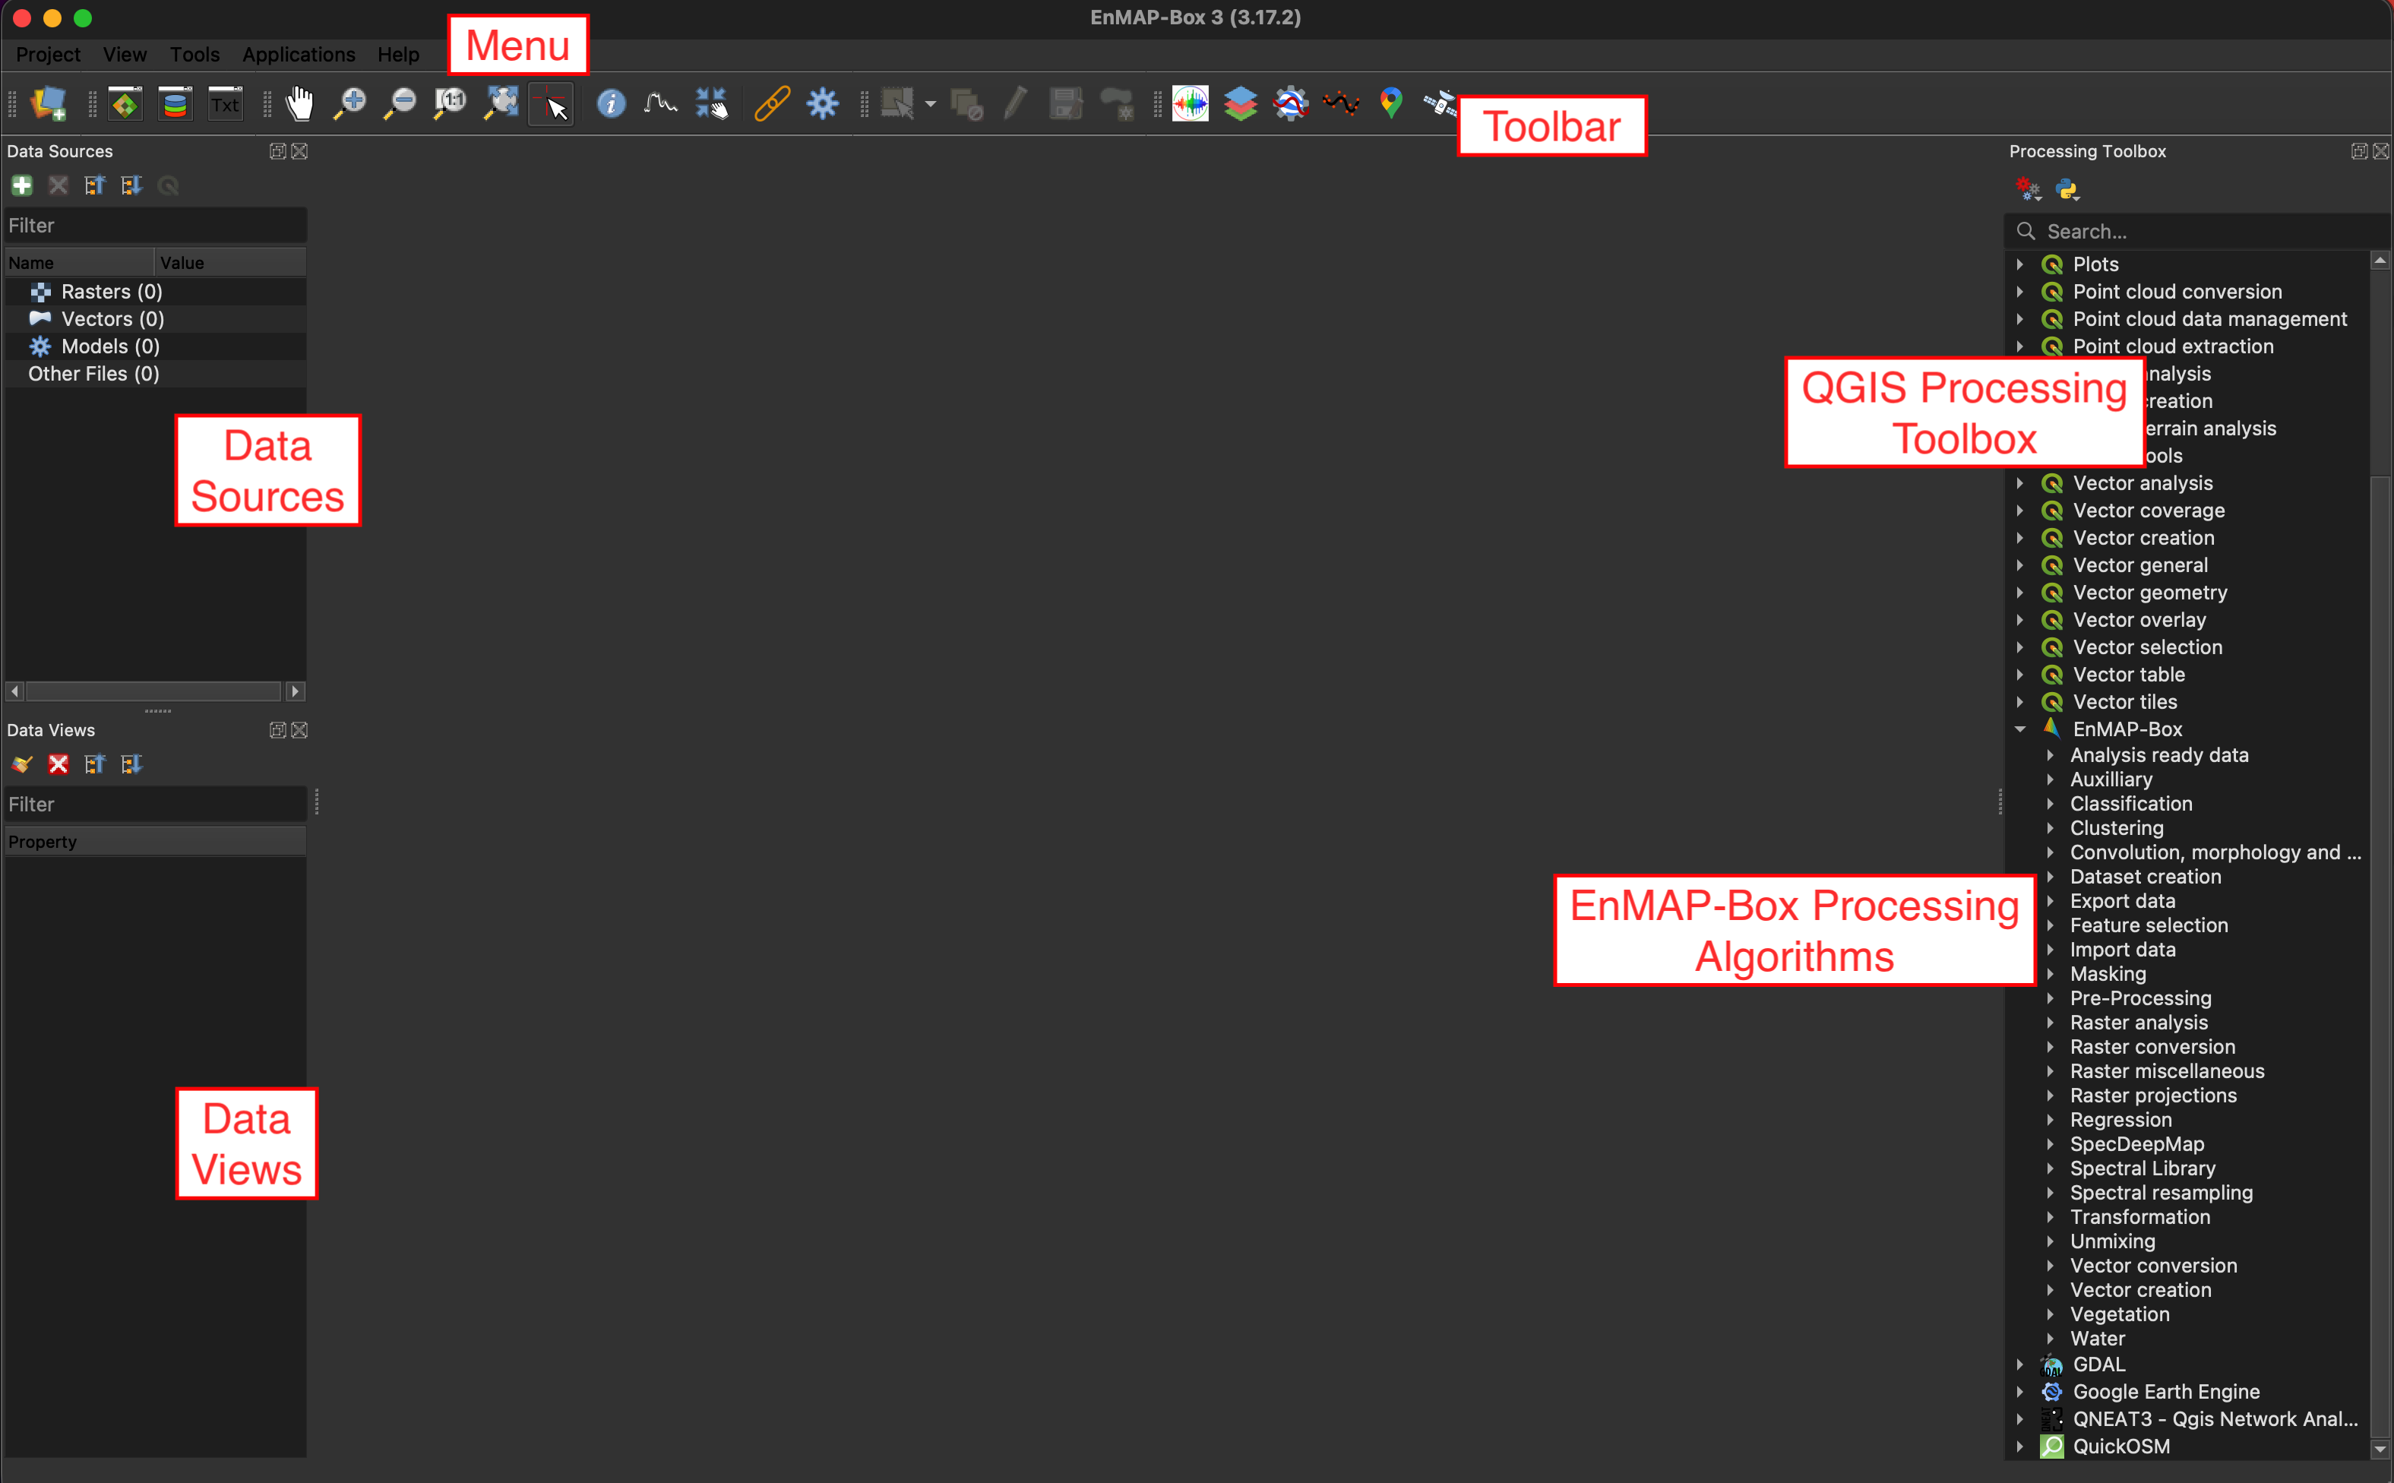Toggle the crosshair cursor location tool
Screen dimensions: 2394x1483
(551, 103)
